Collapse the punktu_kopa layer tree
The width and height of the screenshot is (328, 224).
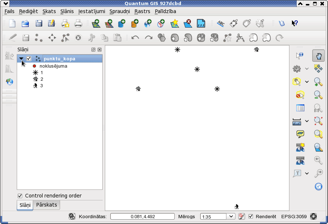click(x=21, y=59)
